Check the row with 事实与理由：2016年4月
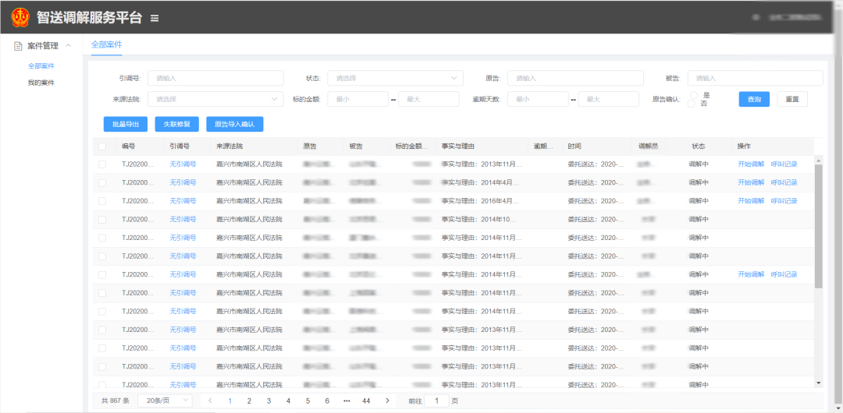843x413 pixels. point(102,201)
